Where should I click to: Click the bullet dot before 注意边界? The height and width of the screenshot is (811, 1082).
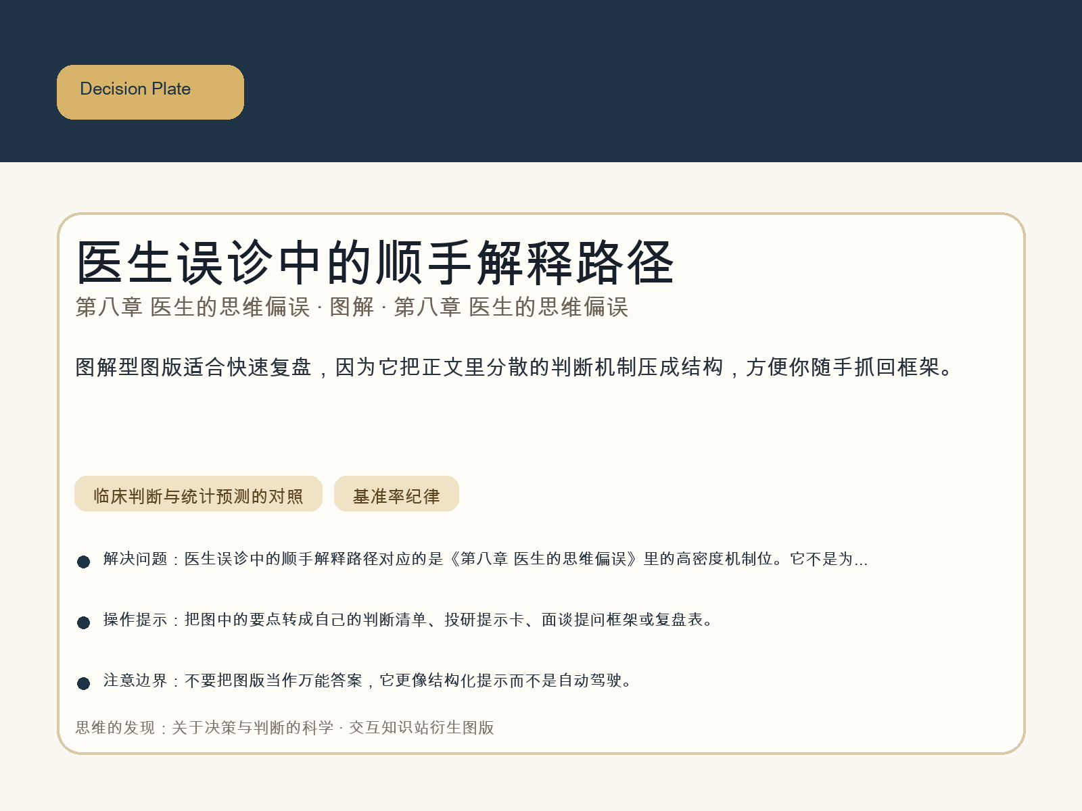tap(84, 683)
